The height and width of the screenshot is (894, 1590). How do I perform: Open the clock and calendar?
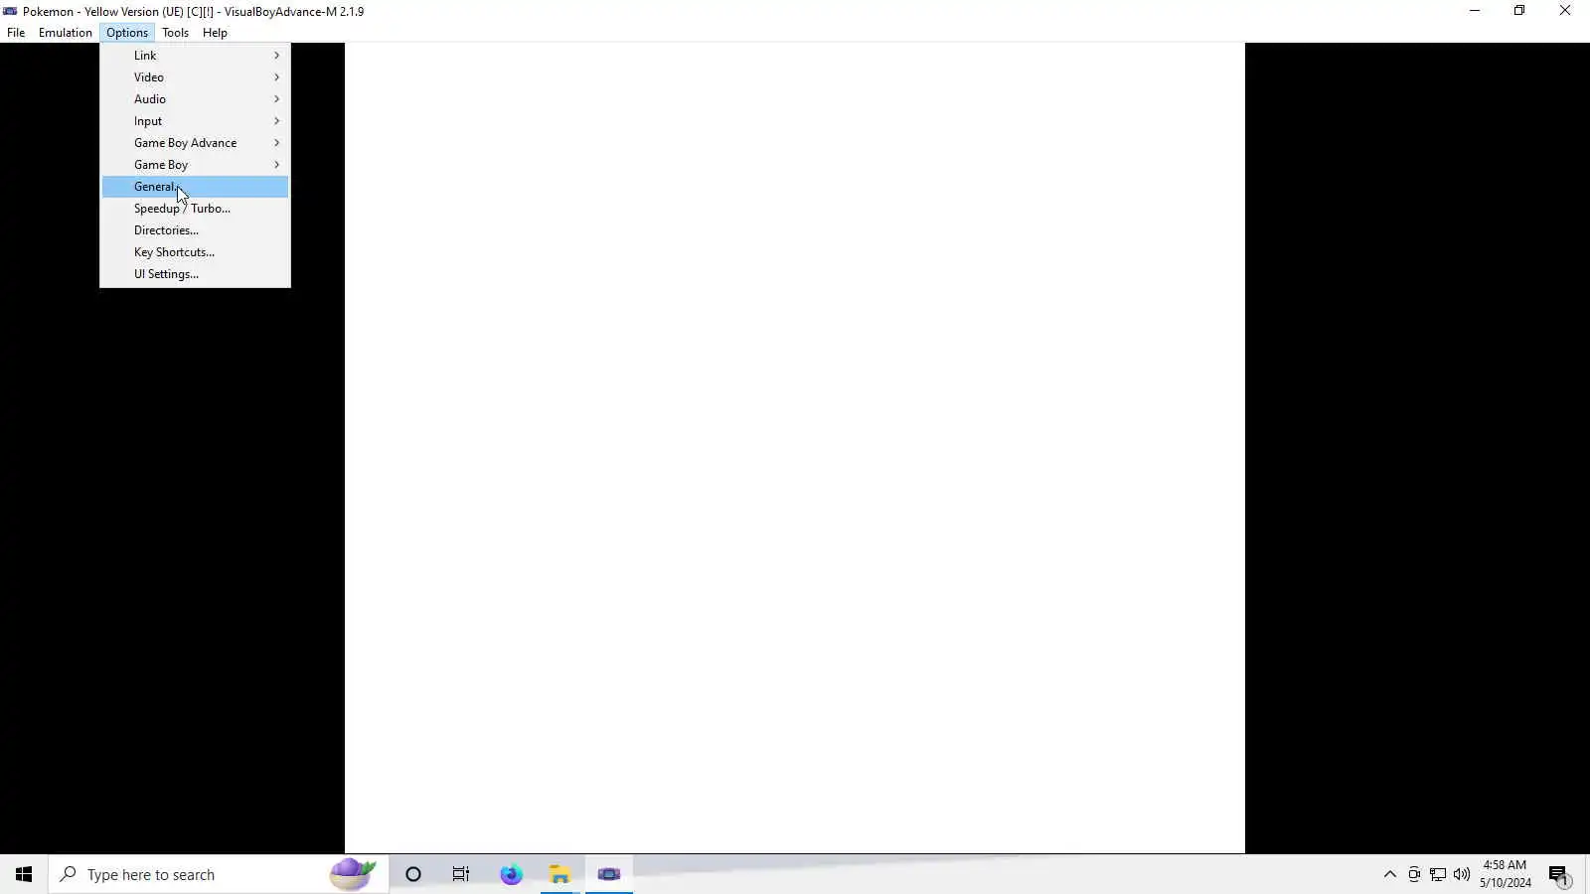point(1505,874)
